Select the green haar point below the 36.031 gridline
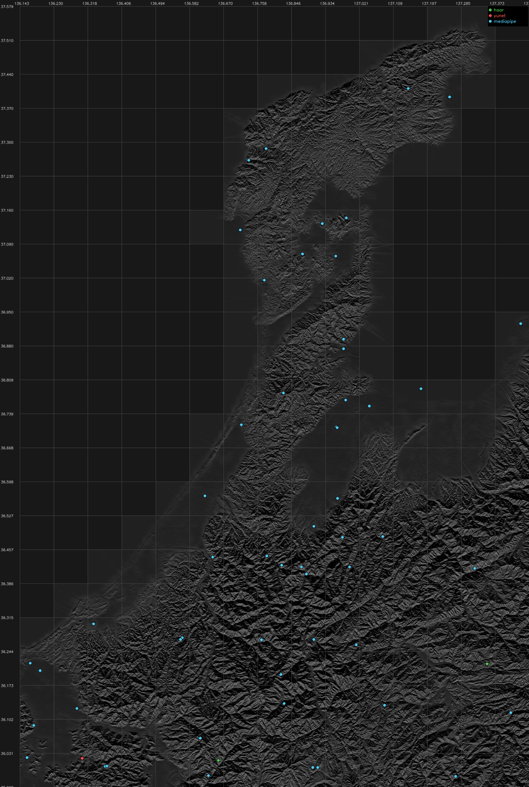 (x=218, y=760)
